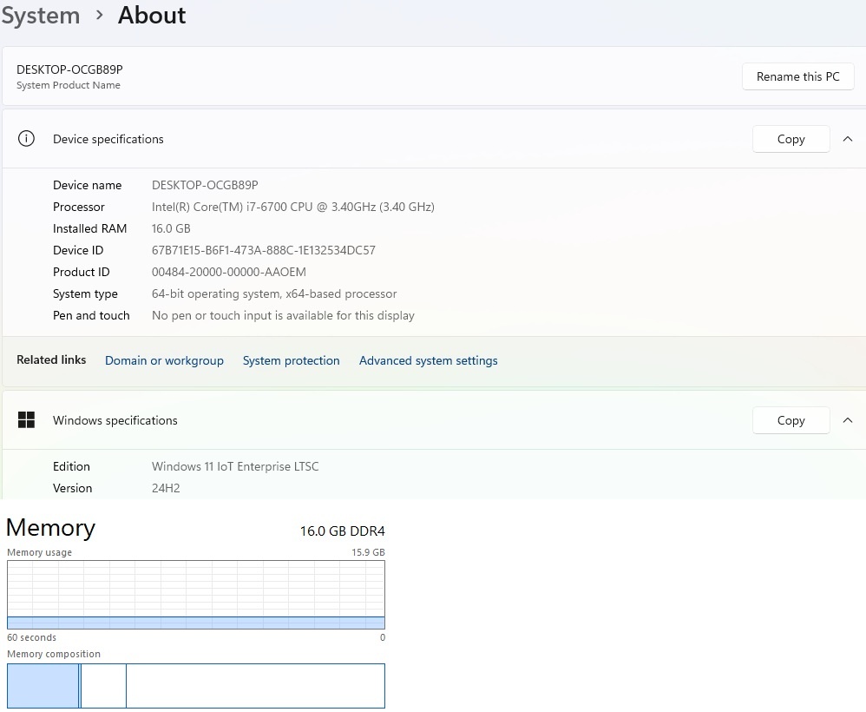Copy the Windows specifications
Screen dimensions: 866x712
[x=791, y=420]
